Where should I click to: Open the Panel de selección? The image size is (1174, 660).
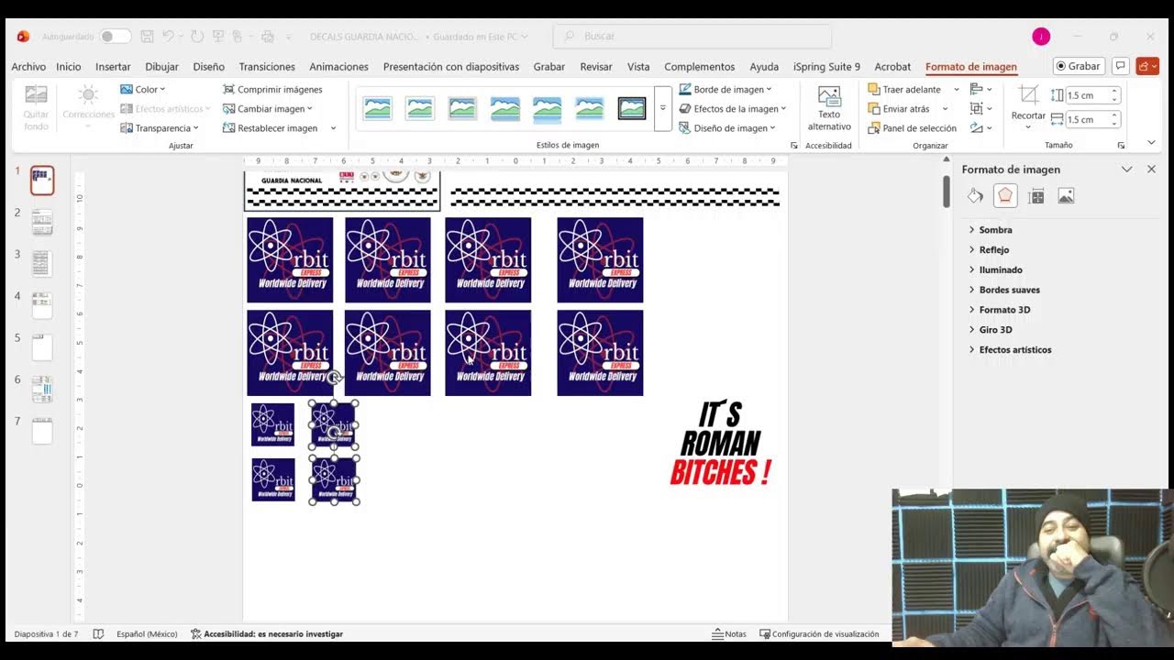(x=912, y=127)
